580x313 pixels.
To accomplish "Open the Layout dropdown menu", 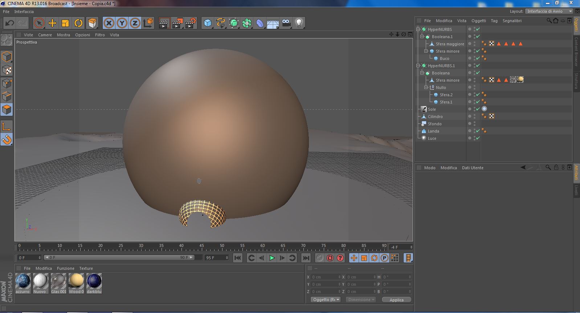I will pos(549,11).
